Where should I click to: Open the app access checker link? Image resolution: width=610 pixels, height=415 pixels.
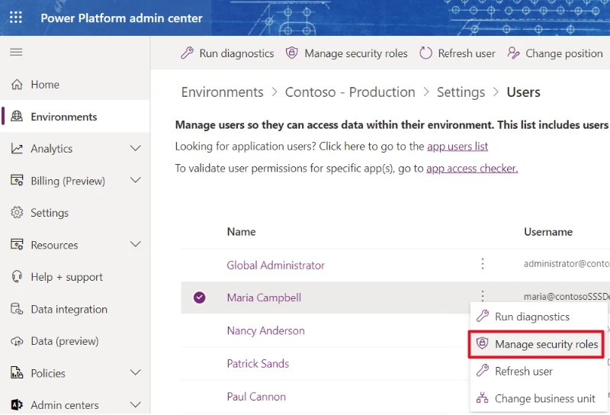[x=472, y=168]
